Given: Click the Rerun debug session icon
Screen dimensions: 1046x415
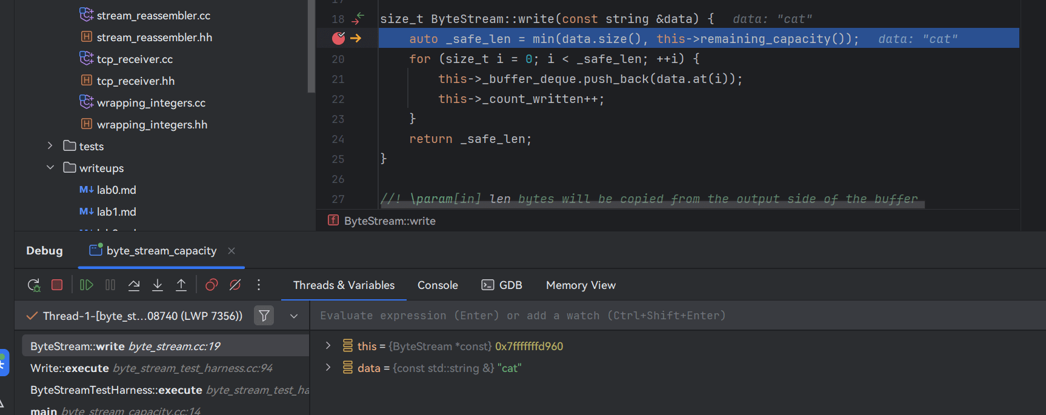Looking at the screenshot, I should (34, 285).
